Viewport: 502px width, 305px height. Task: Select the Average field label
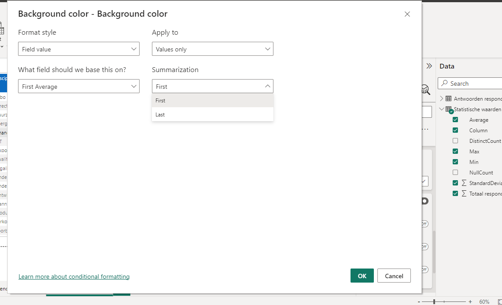479,120
